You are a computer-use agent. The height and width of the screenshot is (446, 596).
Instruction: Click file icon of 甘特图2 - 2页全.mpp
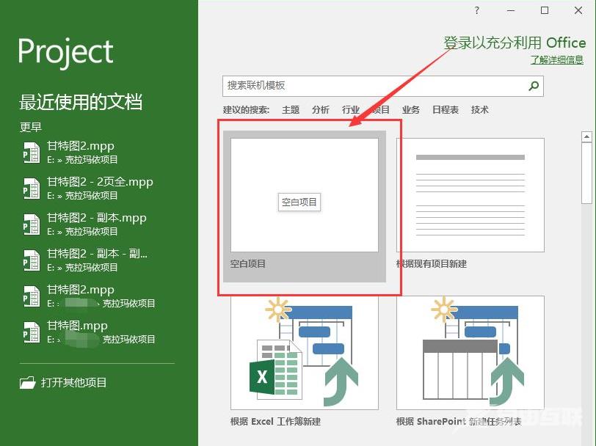click(x=31, y=188)
